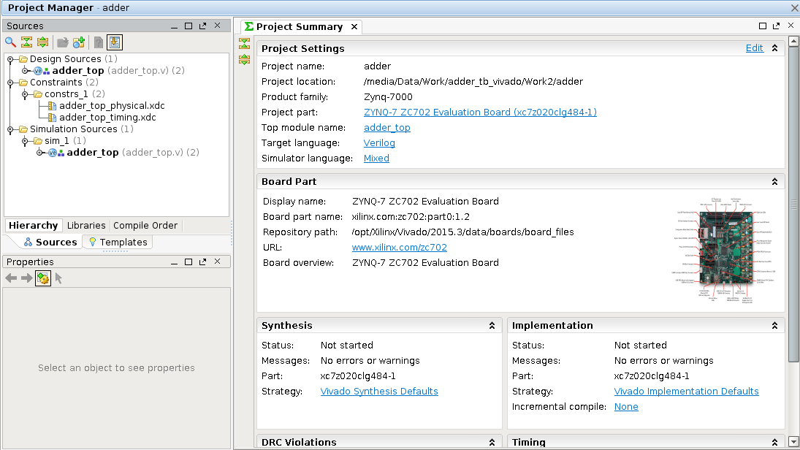Click Properties forward arrow icon
Image resolution: width=800 pixels, height=450 pixels.
click(x=26, y=278)
